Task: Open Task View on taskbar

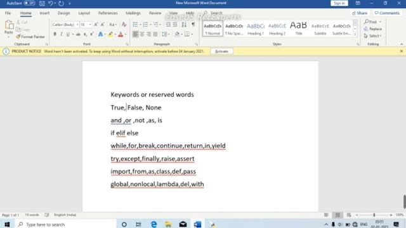Action: coord(138,224)
